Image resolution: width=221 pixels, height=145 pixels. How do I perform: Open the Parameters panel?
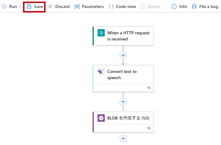click(89, 6)
